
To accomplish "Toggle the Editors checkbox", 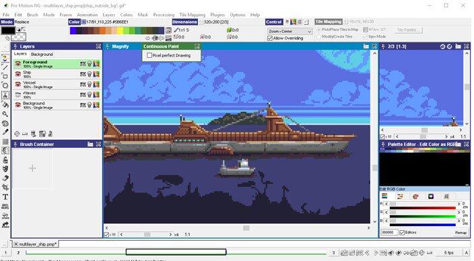I will click(x=402, y=232).
